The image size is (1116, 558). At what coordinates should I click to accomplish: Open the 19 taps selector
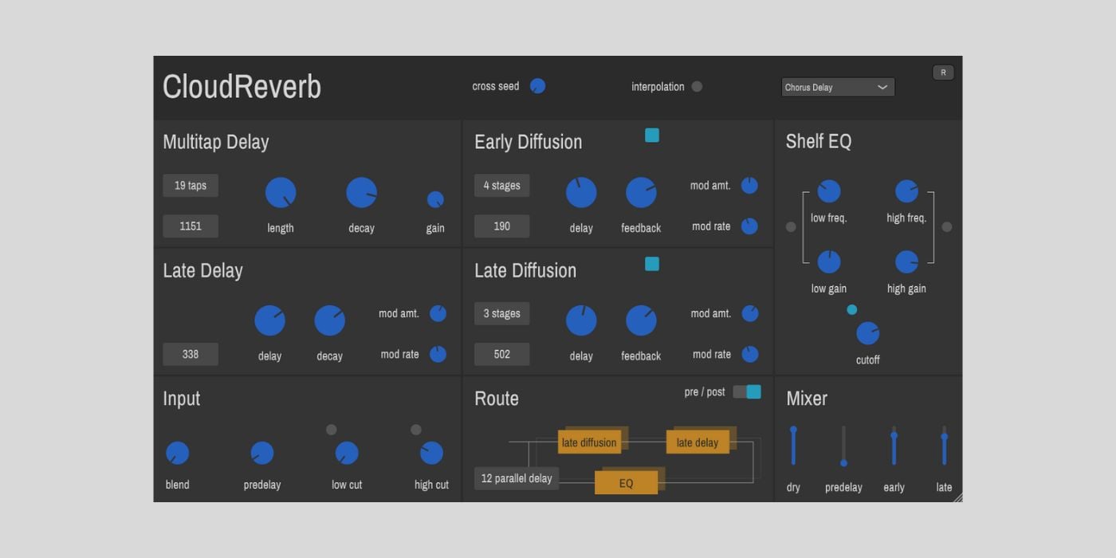[x=191, y=186]
